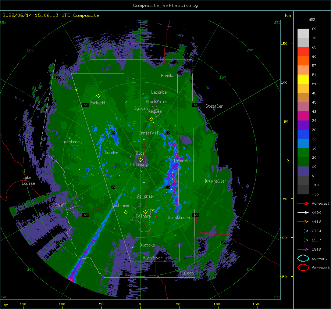
Task: Click the Airdrie label
Action: 145,196
